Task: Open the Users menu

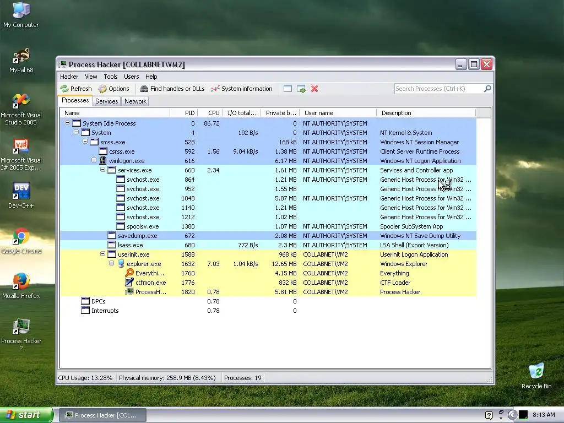Action: coord(131,77)
